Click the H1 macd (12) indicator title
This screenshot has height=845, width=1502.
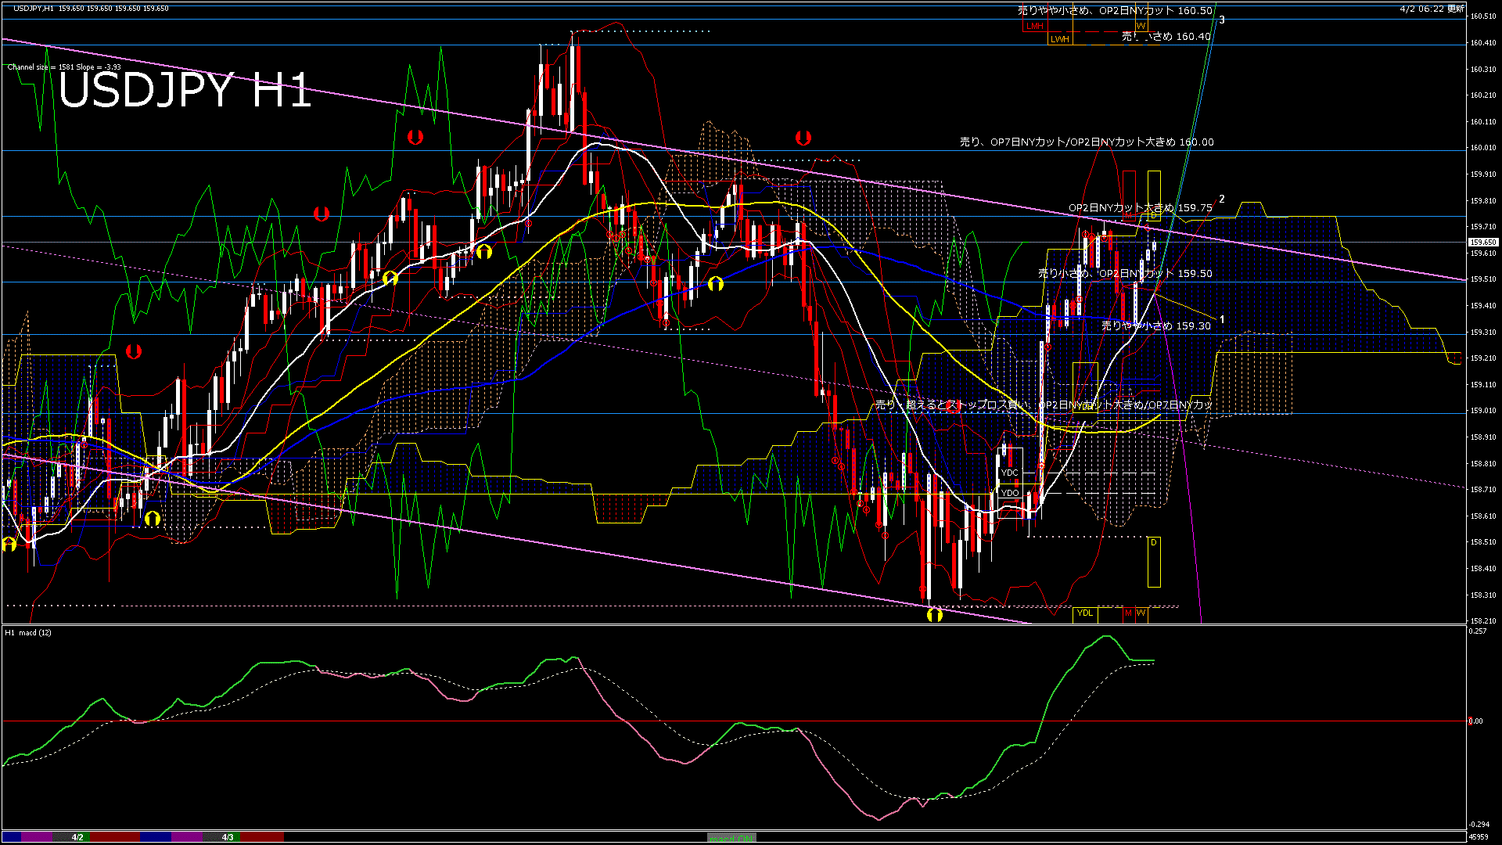(x=29, y=632)
